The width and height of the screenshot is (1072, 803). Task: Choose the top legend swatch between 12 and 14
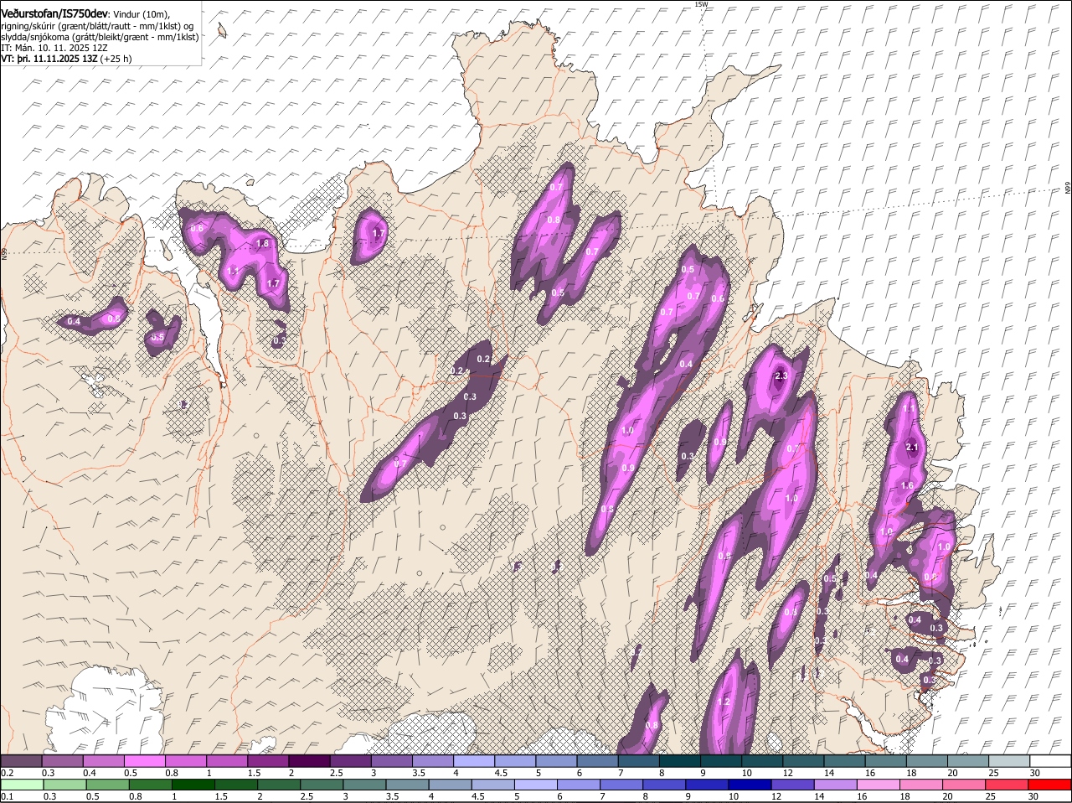point(802,760)
